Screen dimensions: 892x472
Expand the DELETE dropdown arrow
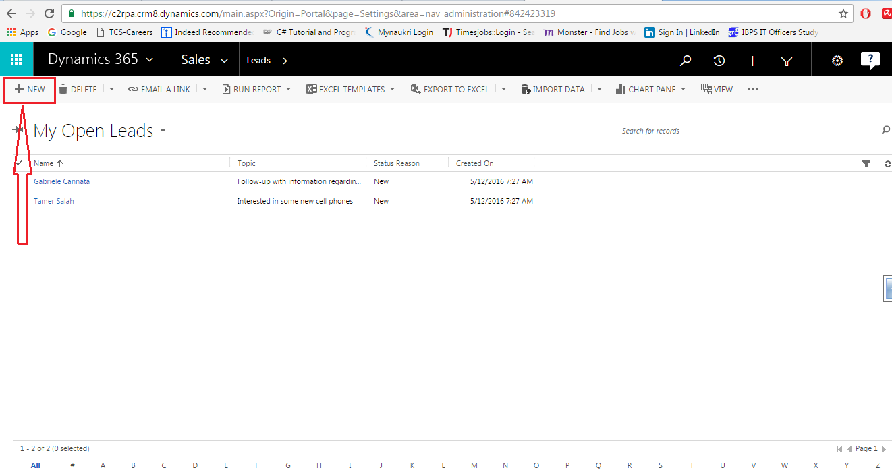pos(111,89)
